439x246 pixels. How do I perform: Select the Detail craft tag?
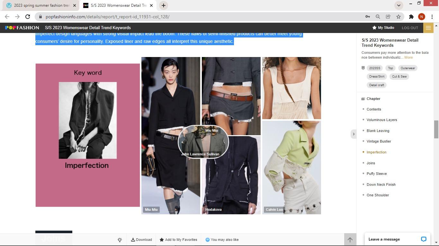(377, 85)
